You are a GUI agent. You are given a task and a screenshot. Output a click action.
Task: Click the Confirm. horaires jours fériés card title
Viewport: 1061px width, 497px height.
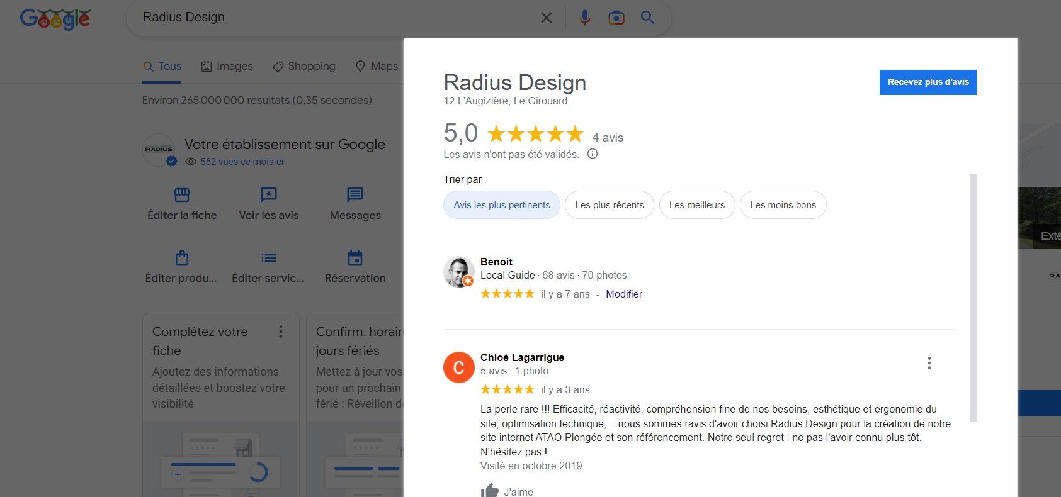pyautogui.click(x=359, y=341)
